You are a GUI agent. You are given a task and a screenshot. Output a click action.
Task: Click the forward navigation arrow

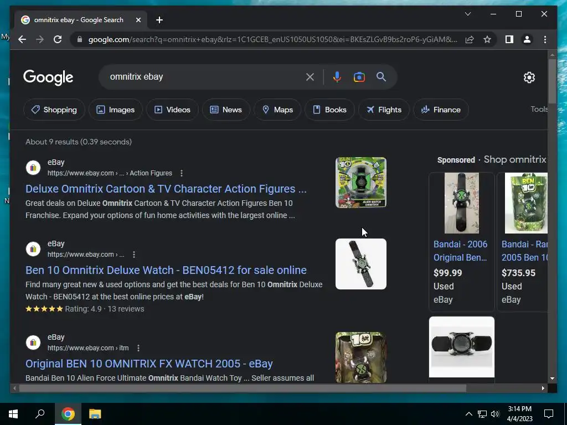pos(40,39)
